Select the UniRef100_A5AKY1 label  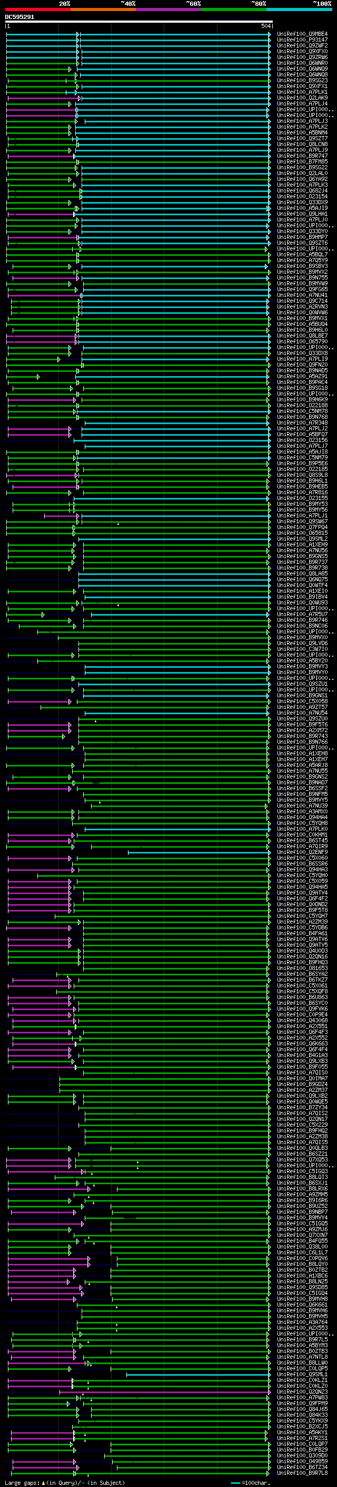[x=302, y=1432]
